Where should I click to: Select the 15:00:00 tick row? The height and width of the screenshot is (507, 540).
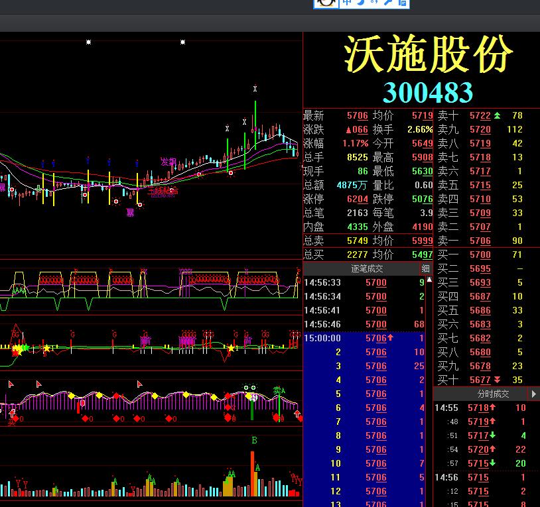pyautogui.click(x=364, y=338)
